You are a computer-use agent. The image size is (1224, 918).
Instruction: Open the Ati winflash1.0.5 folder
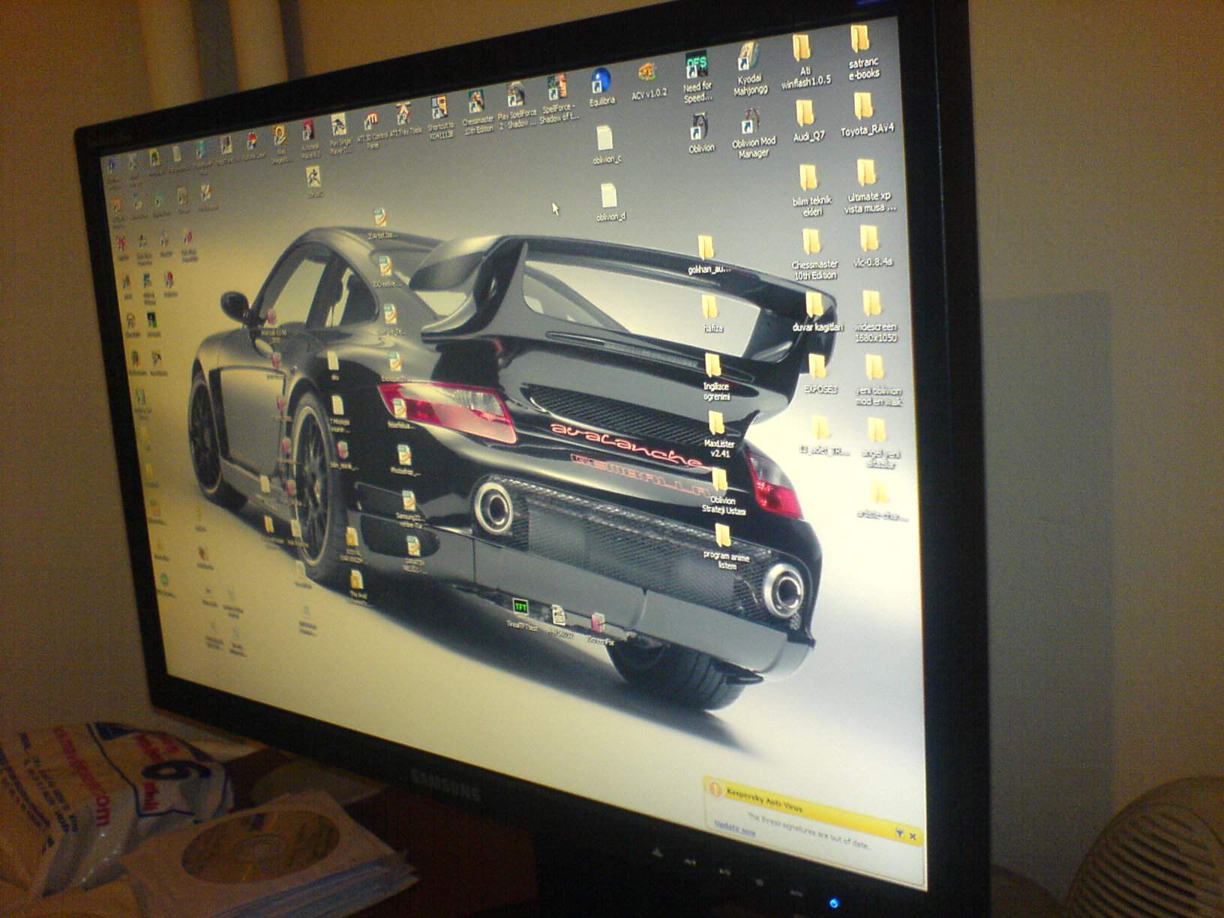(x=805, y=61)
